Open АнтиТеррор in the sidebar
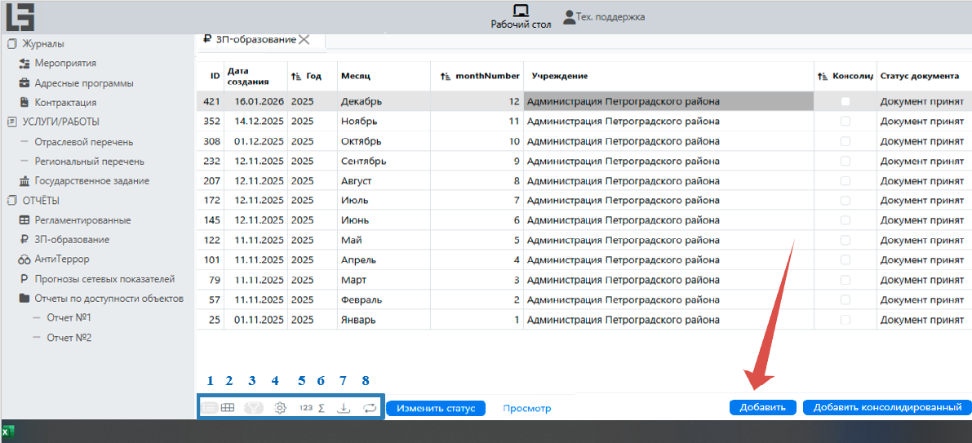The width and height of the screenshot is (972, 443). click(x=62, y=259)
